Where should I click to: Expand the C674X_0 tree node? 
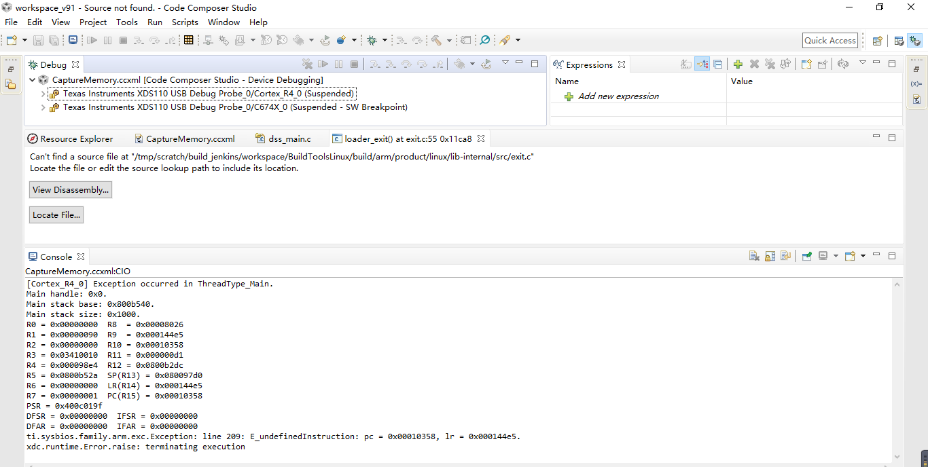click(43, 107)
